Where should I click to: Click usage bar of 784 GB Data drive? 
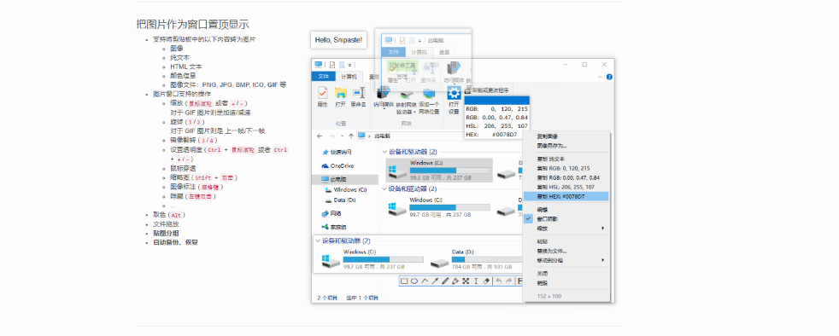coord(486,259)
